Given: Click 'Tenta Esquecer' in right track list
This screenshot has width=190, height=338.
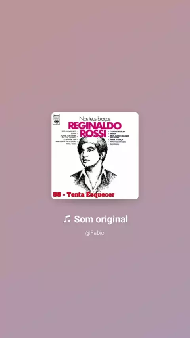Looking at the screenshot, I should tap(118, 131).
